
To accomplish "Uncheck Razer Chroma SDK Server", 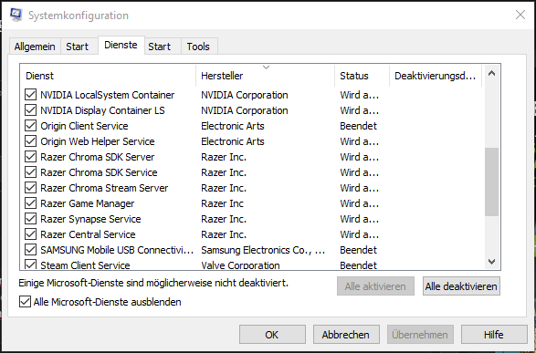I will point(30,157).
